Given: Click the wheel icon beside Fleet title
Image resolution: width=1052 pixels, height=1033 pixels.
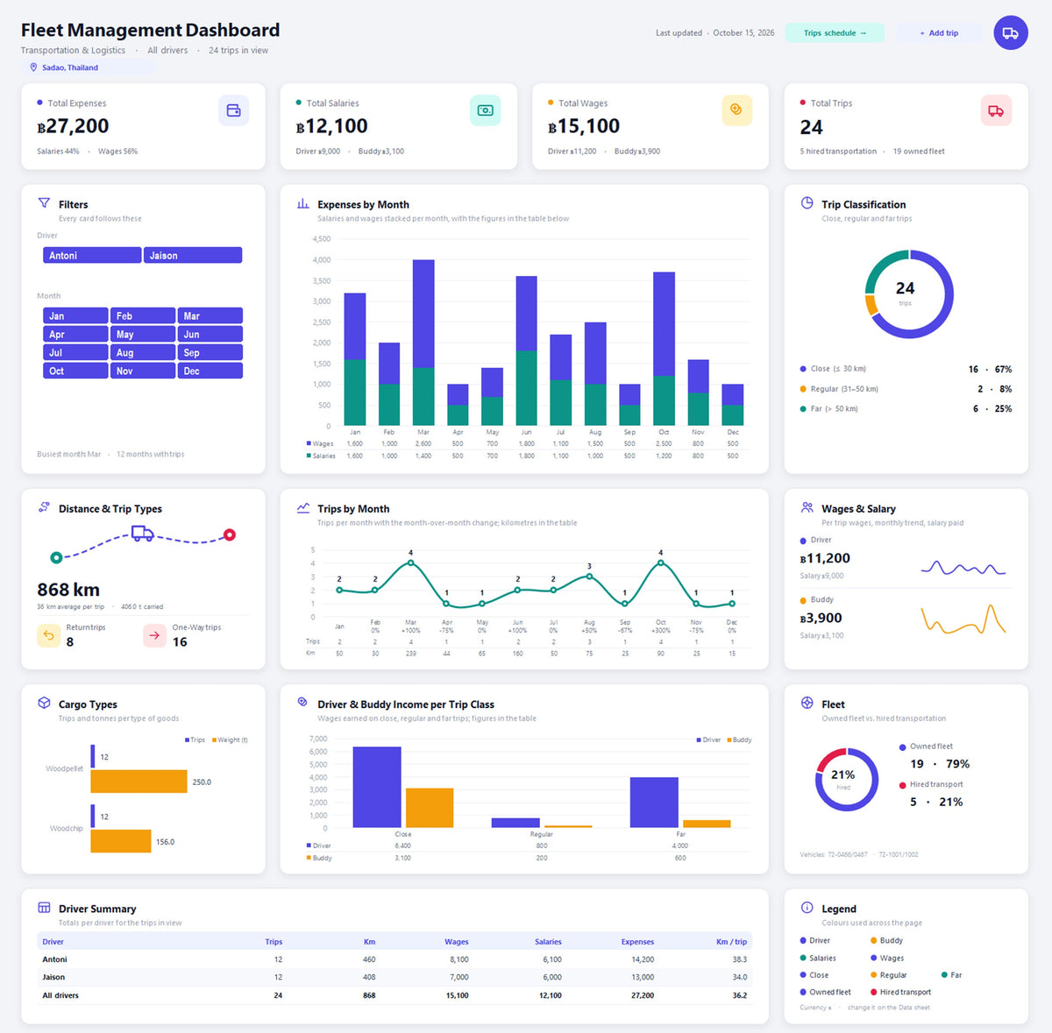Looking at the screenshot, I should click(807, 703).
